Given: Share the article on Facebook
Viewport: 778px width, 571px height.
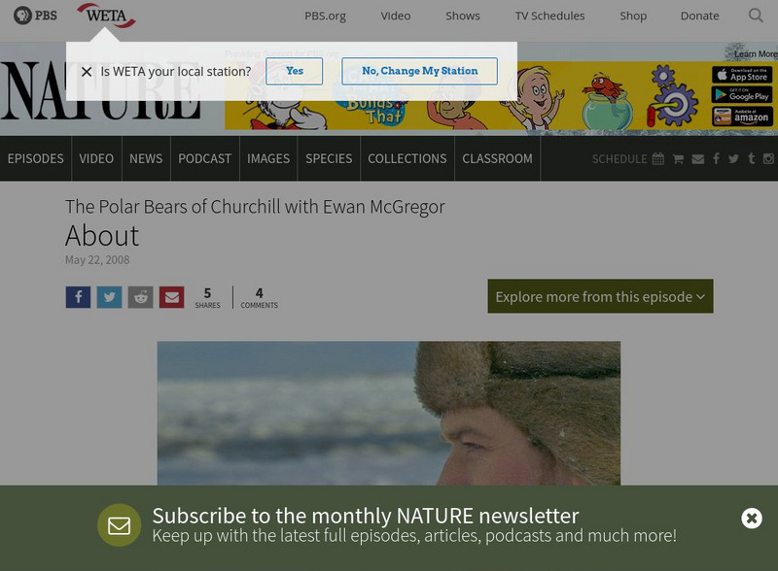Looking at the screenshot, I should 78,297.
